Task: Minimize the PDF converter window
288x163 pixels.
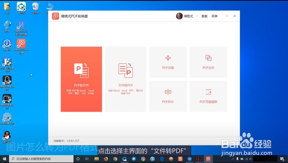Action: tap(227, 16)
